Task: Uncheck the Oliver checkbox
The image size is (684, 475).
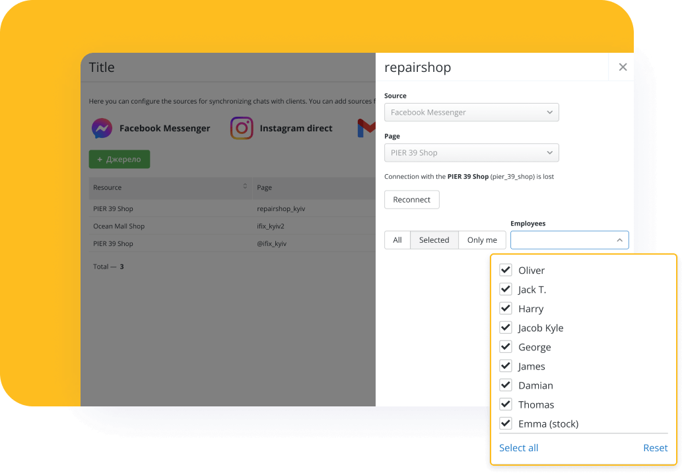Action: (x=506, y=270)
